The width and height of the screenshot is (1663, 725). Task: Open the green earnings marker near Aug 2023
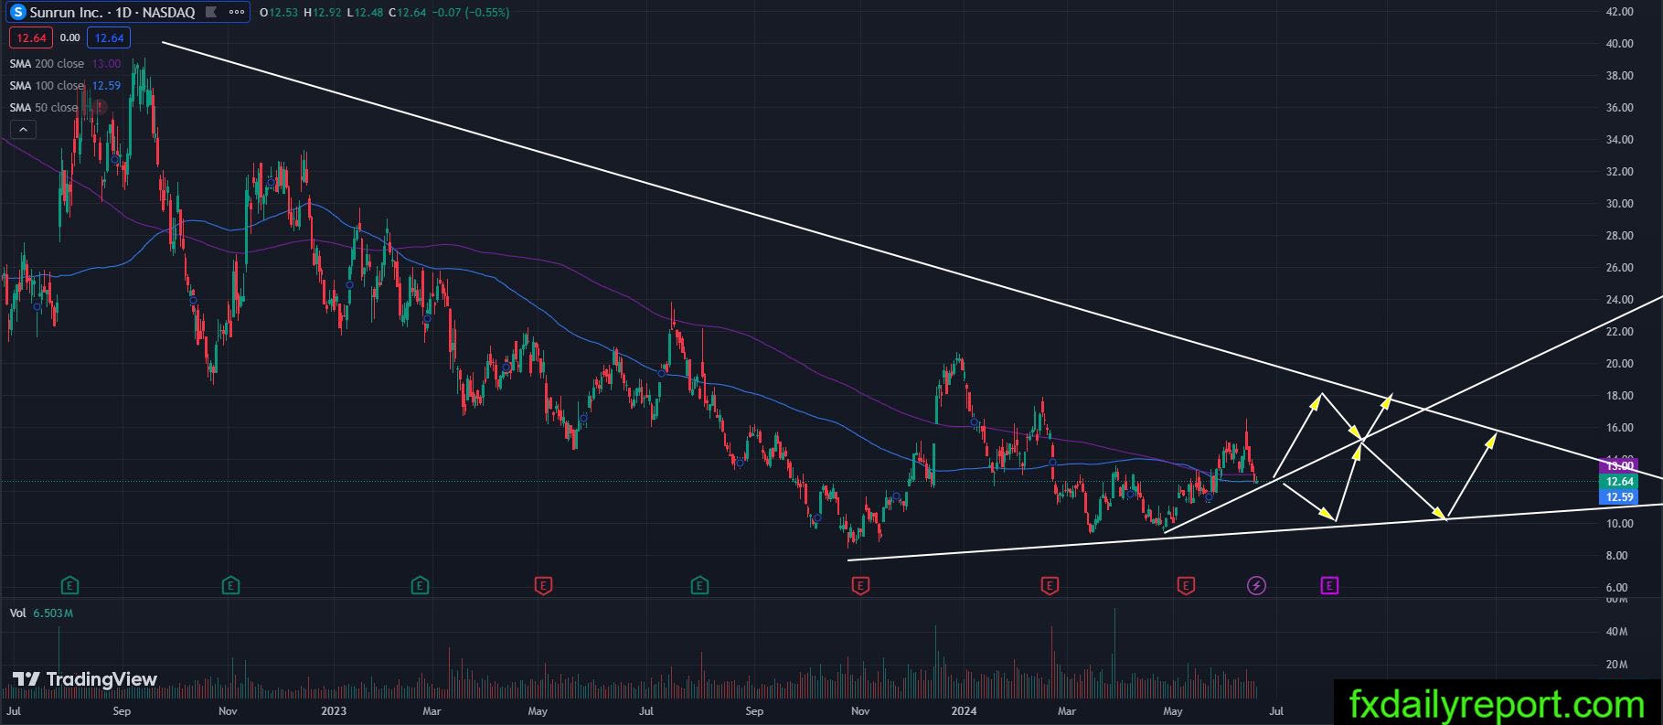coord(699,585)
